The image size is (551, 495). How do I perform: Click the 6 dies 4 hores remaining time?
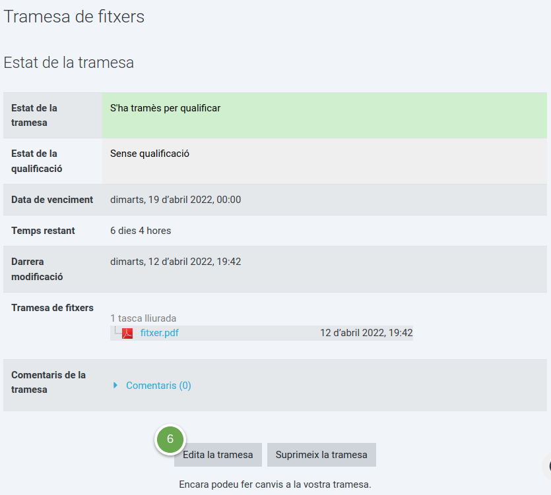point(141,231)
